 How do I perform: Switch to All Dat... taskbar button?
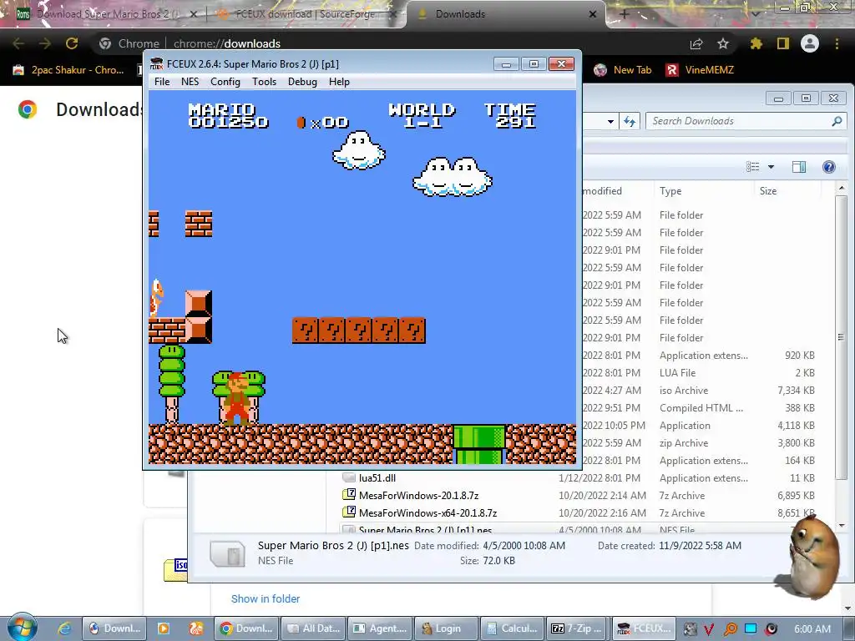314,628
